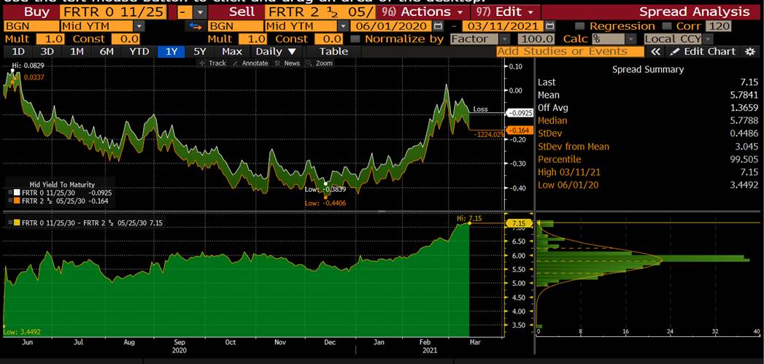This screenshot has height=364, width=764.
Task: Open calendar picker beside end date 03/11/2021
Action: coord(550,26)
